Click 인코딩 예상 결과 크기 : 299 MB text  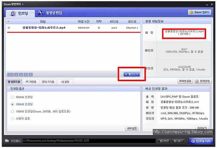(180, 108)
